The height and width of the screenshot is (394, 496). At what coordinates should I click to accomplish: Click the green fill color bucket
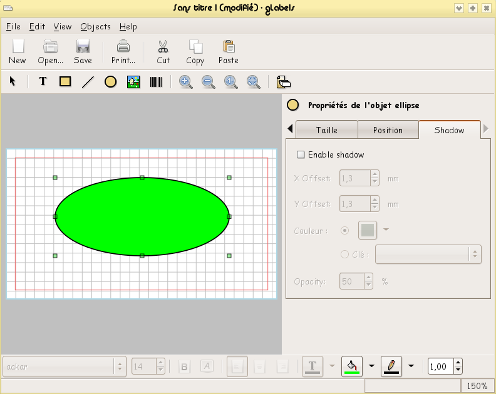coord(352,366)
